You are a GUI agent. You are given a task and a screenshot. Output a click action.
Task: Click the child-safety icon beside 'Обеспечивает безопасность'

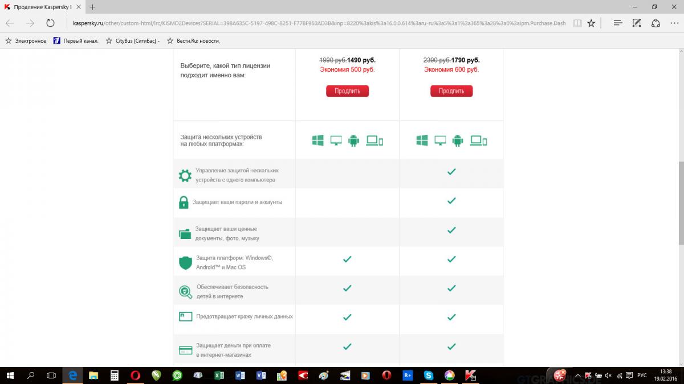tap(185, 292)
